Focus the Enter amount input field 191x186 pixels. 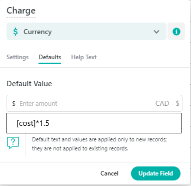(x=94, y=103)
